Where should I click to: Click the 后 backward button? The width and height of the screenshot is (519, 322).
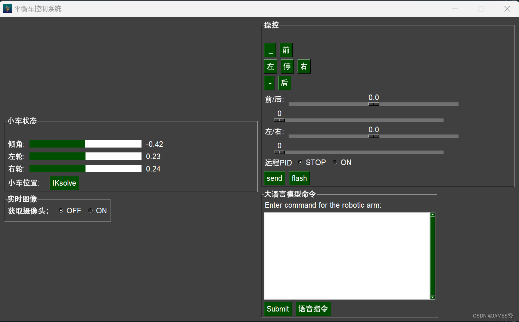click(285, 83)
